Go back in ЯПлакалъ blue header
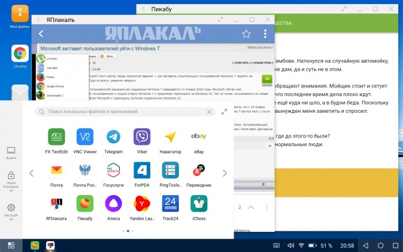The image size is (403, 252). (x=41, y=33)
